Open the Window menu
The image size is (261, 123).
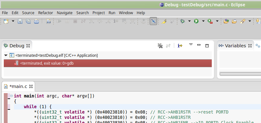pos(126,13)
